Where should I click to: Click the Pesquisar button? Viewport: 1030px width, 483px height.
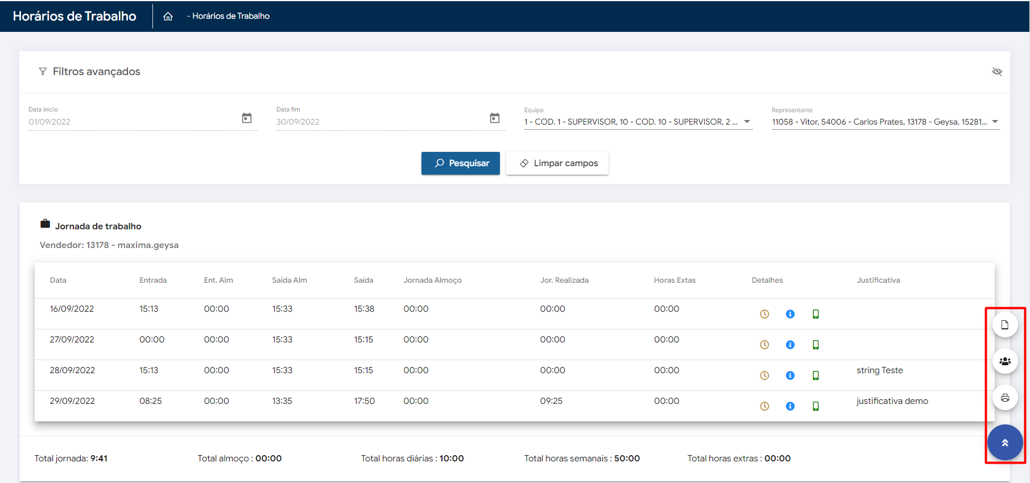(460, 163)
